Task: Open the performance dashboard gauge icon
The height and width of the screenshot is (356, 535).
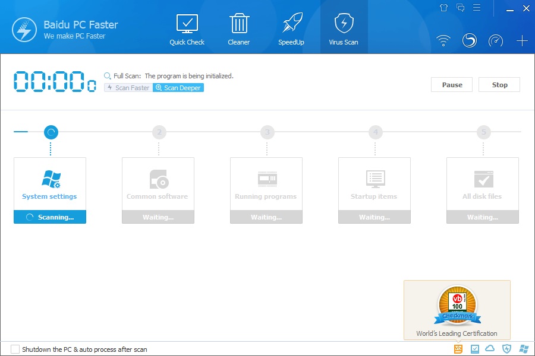Action: point(496,40)
